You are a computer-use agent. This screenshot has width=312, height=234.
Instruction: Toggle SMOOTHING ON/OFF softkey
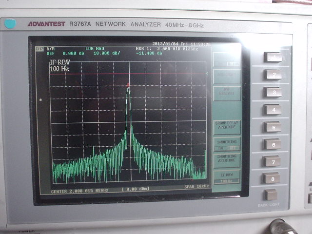point(227,144)
